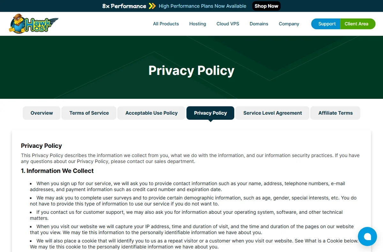Viewport: 383px width, 252px height.
Task: Switch to the Overview tab
Action: point(41,113)
